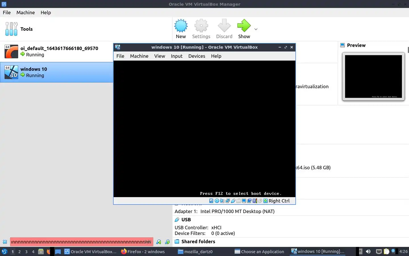Click the Discard toolbar icon
Screen dimensions: 409x256
coord(224,26)
